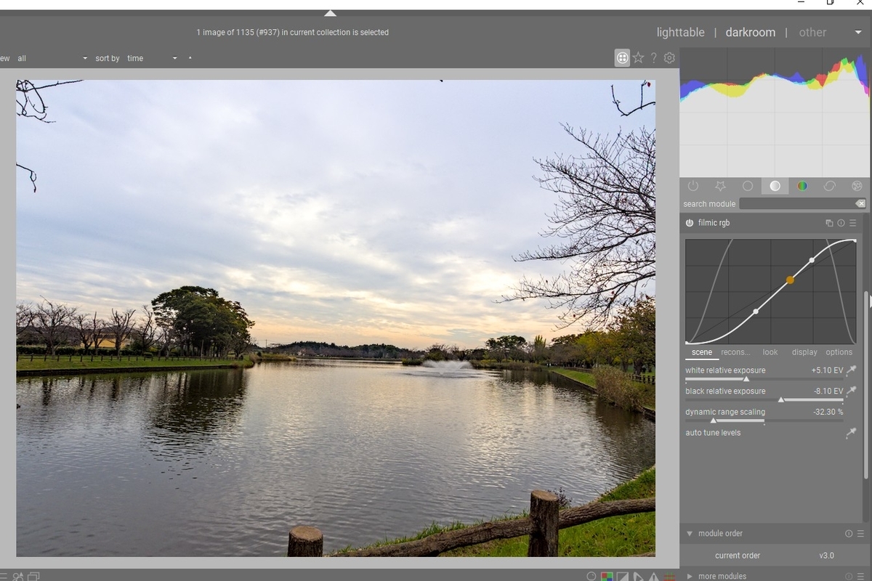
Task: Use auto tune levels eyedropper
Action: (852, 433)
